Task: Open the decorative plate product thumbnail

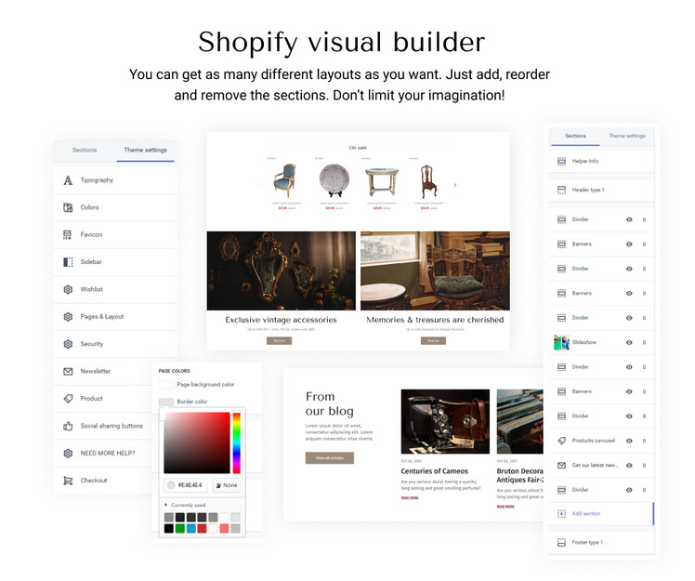Action: point(334,180)
